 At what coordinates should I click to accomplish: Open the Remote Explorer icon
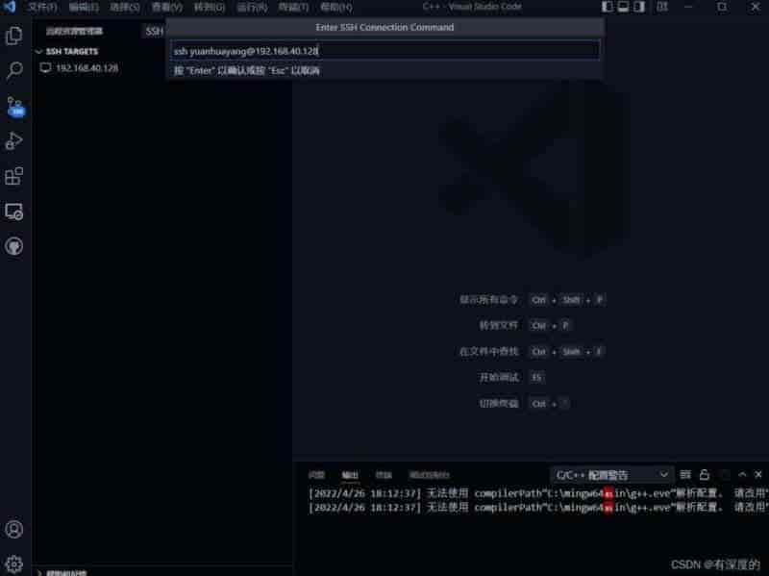14,212
